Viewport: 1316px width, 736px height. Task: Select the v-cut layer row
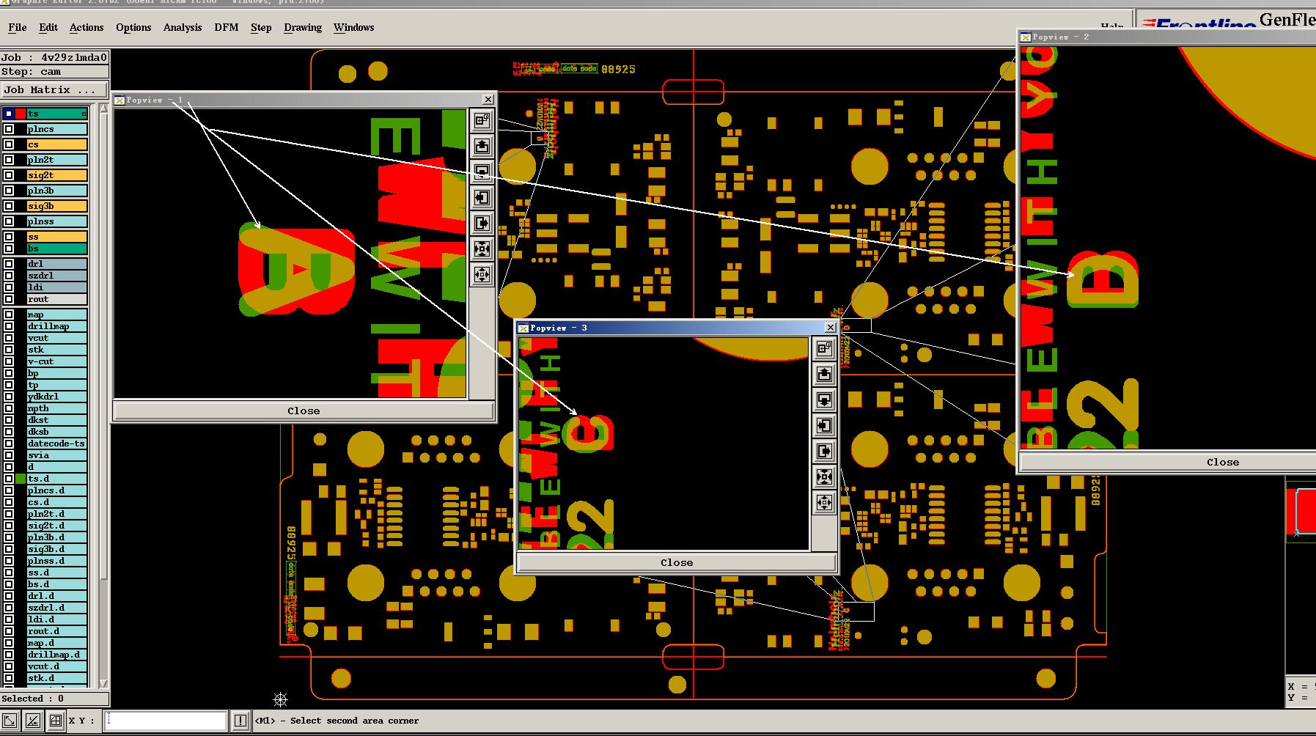57,361
